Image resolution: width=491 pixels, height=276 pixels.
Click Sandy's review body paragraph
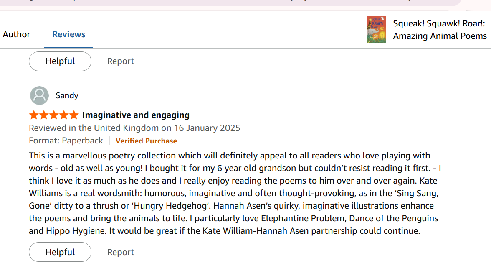235,193
